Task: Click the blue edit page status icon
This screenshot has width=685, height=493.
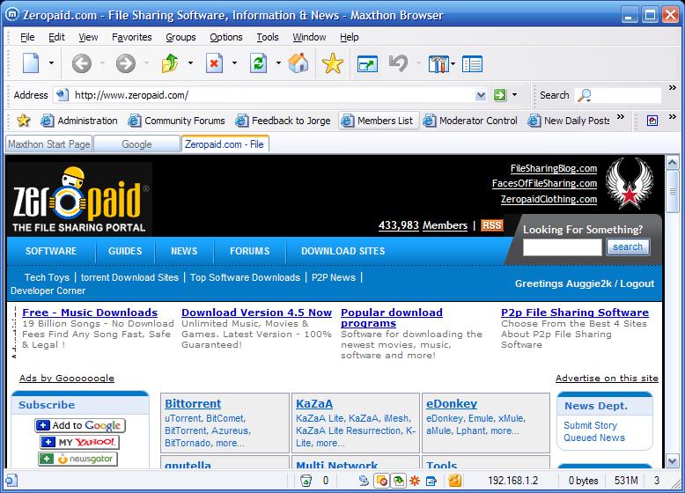Action: pos(431,481)
